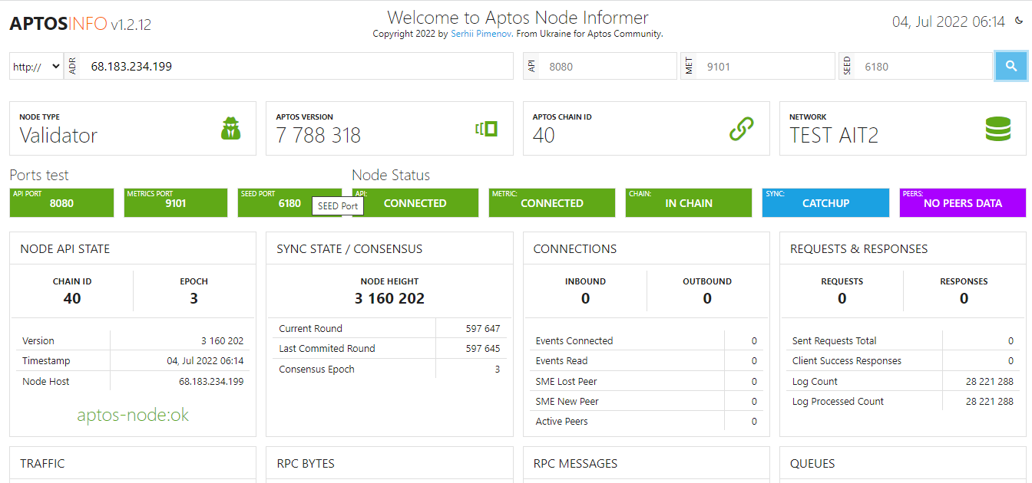Click the Sent Requests Total row
The height and width of the screenshot is (483, 1032).
[903, 340]
